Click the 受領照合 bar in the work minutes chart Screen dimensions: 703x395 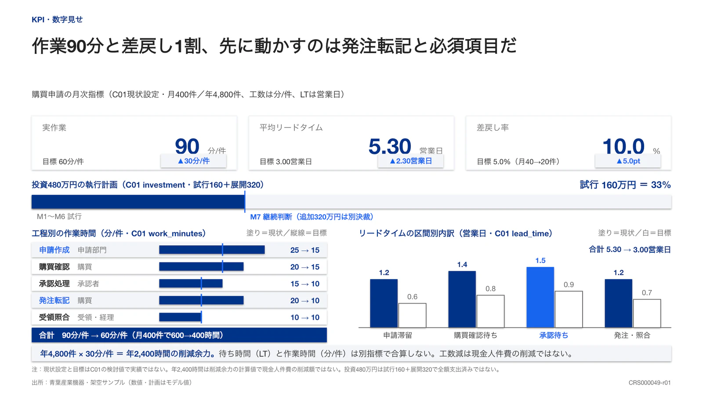point(180,317)
